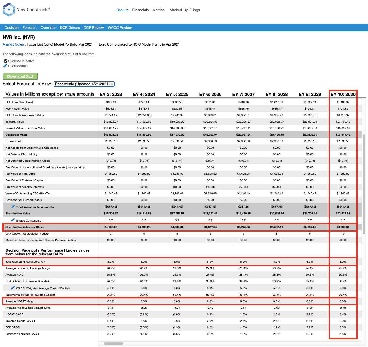Open the Results top navigation tab
The image size is (368, 347).
(x=122, y=10)
